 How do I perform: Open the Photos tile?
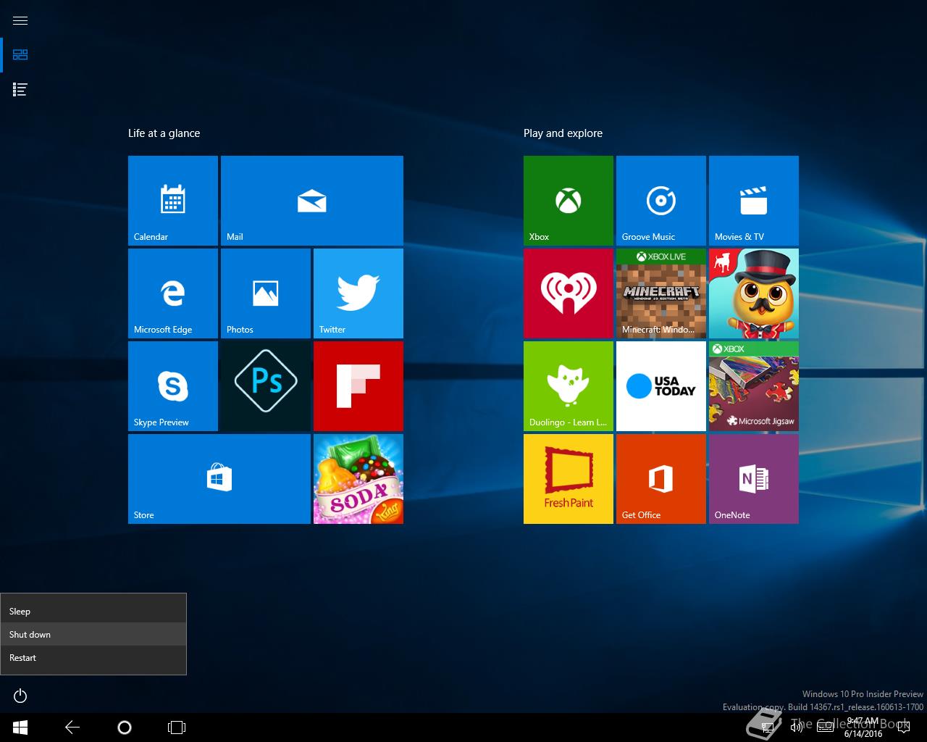[x=266, y=293]
